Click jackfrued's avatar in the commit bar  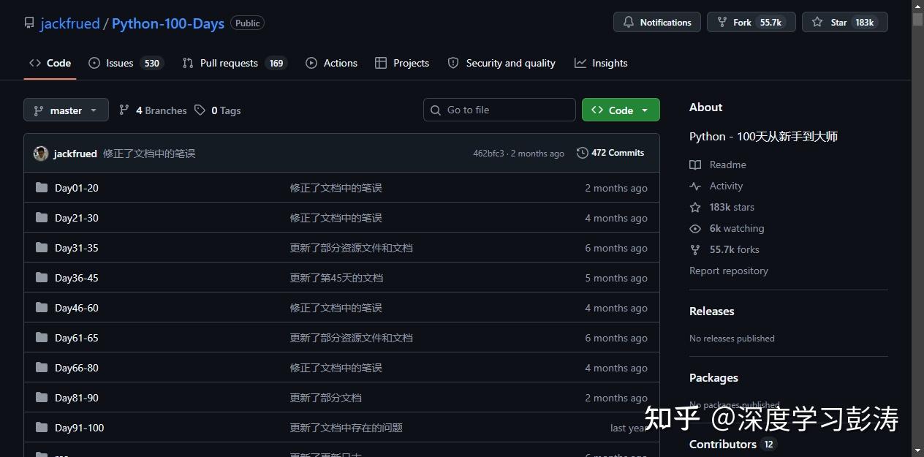[41, 154]
